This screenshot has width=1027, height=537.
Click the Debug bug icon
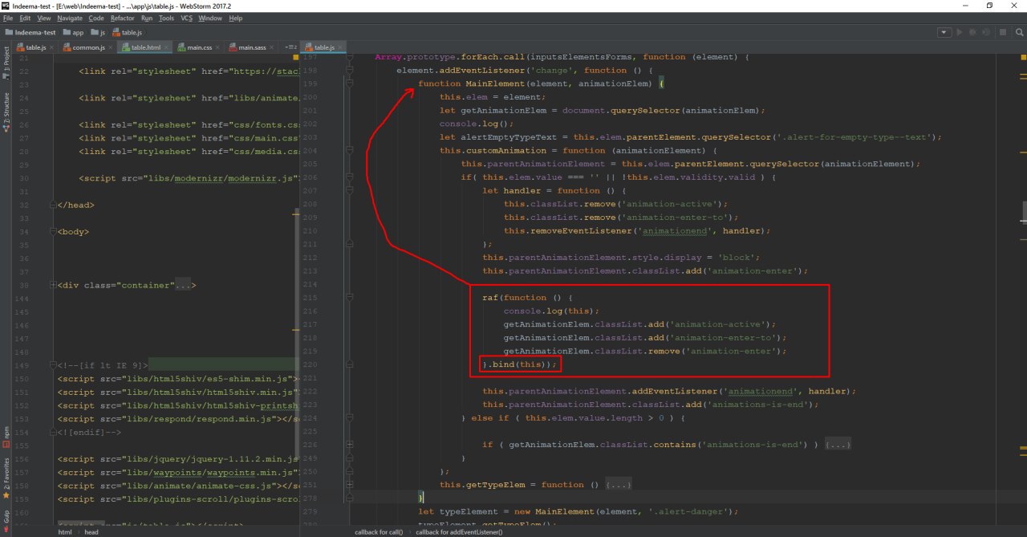coord(972,32)
